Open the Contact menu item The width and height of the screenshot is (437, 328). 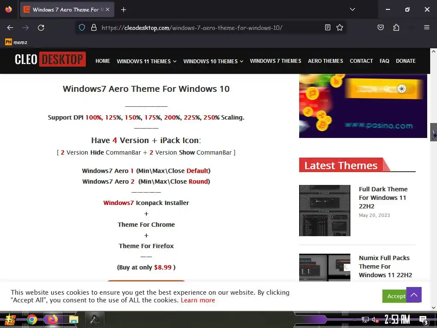pyautogui.click(x=361, y=61)
